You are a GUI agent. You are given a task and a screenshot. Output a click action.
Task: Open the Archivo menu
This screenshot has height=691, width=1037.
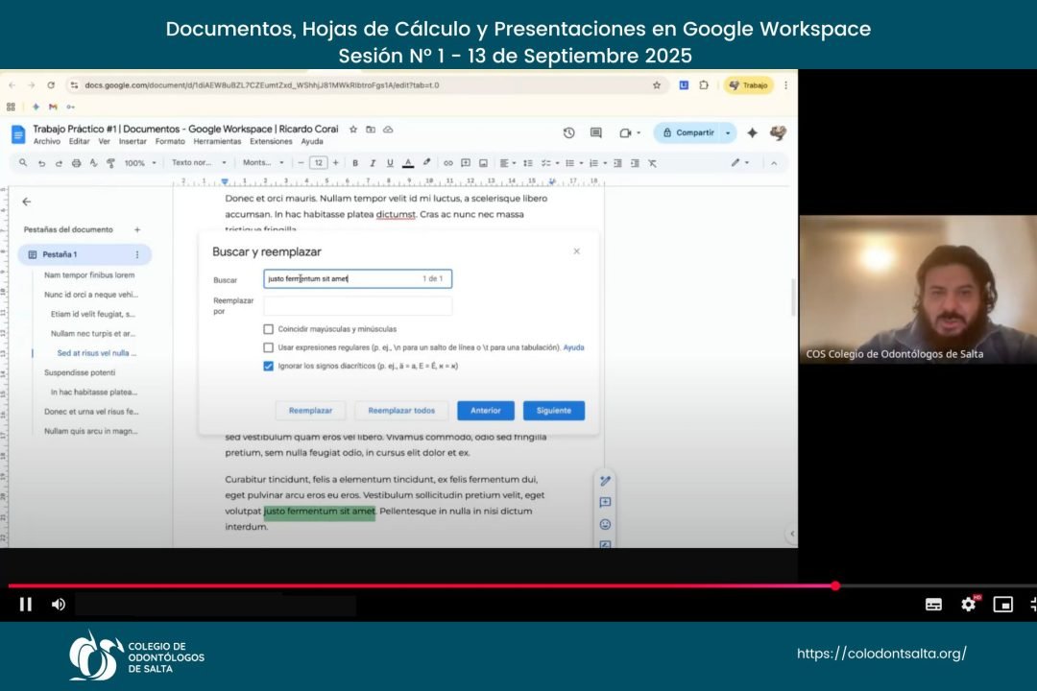47,141
